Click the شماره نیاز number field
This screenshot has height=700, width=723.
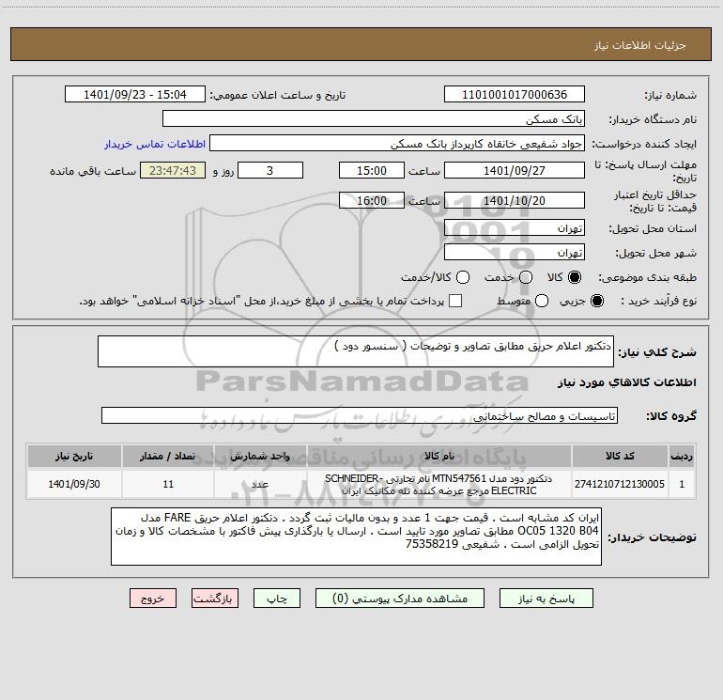point(515,95)
